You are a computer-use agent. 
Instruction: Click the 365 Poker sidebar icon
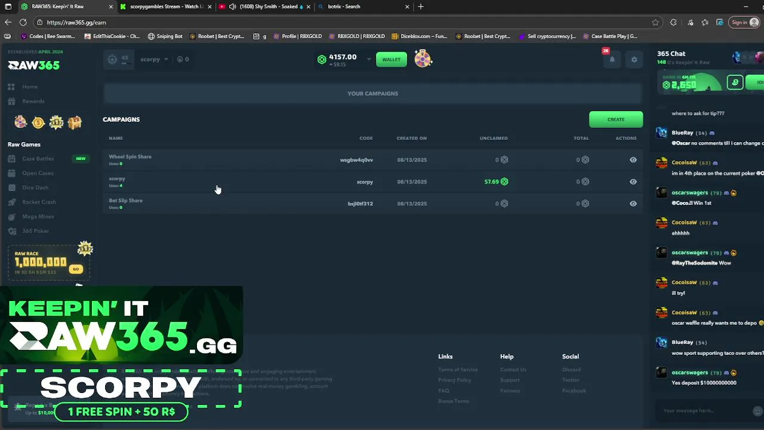click(11, 231)
